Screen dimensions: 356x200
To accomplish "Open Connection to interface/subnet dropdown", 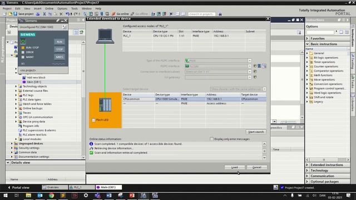I will coord(250,72).
